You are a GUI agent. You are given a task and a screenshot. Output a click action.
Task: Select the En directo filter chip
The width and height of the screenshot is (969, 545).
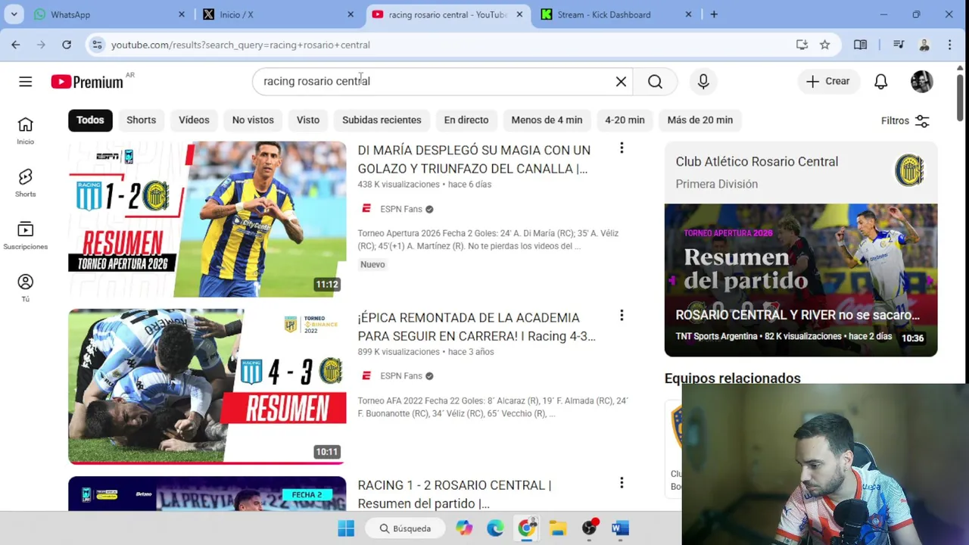[466, 120]
